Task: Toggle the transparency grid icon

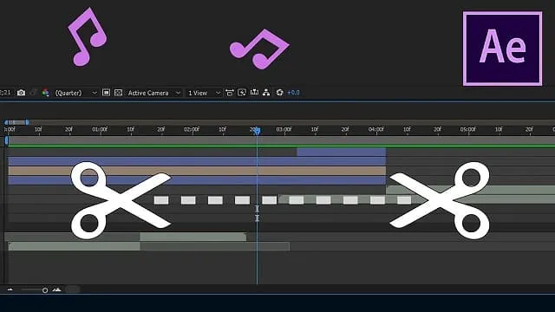Action: coord(118,93)
